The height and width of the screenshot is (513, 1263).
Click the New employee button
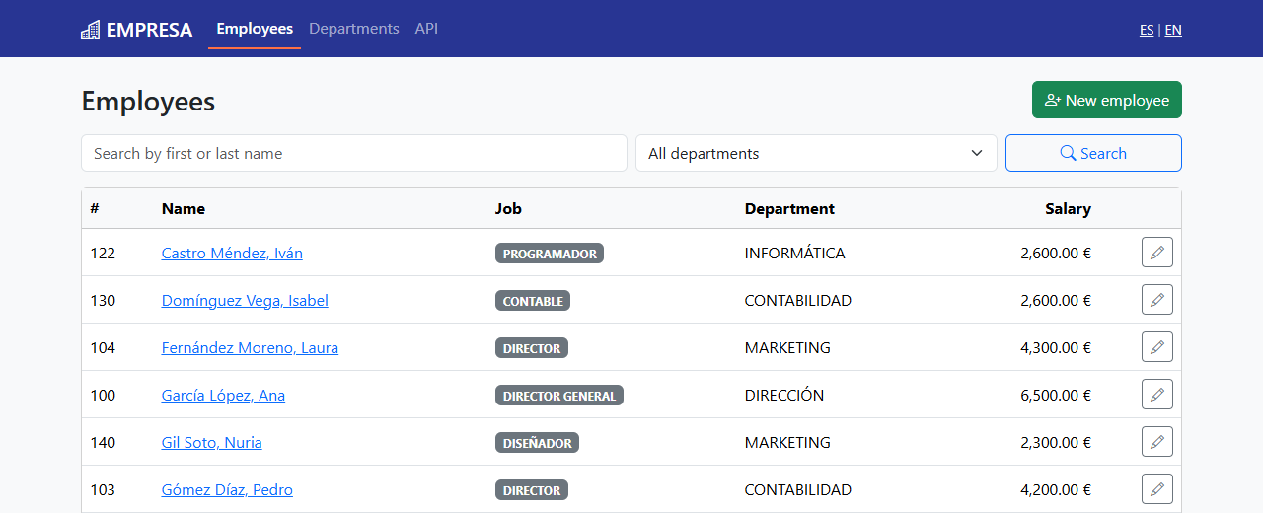click(1107, 100)
